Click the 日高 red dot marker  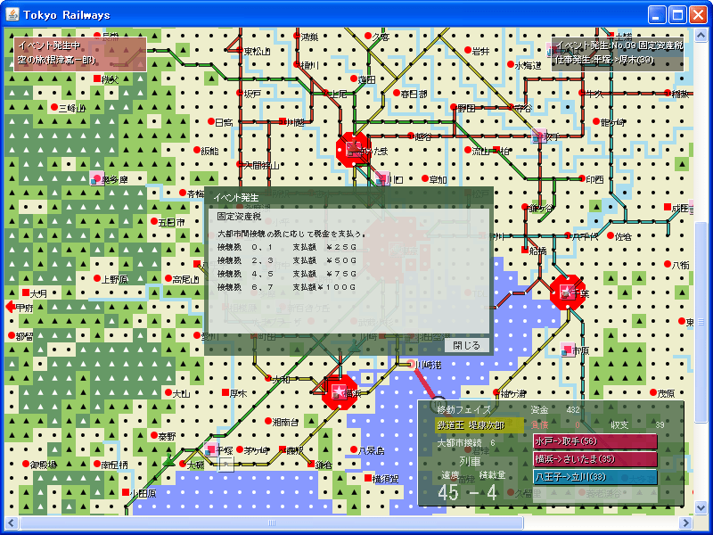point(211,121)
